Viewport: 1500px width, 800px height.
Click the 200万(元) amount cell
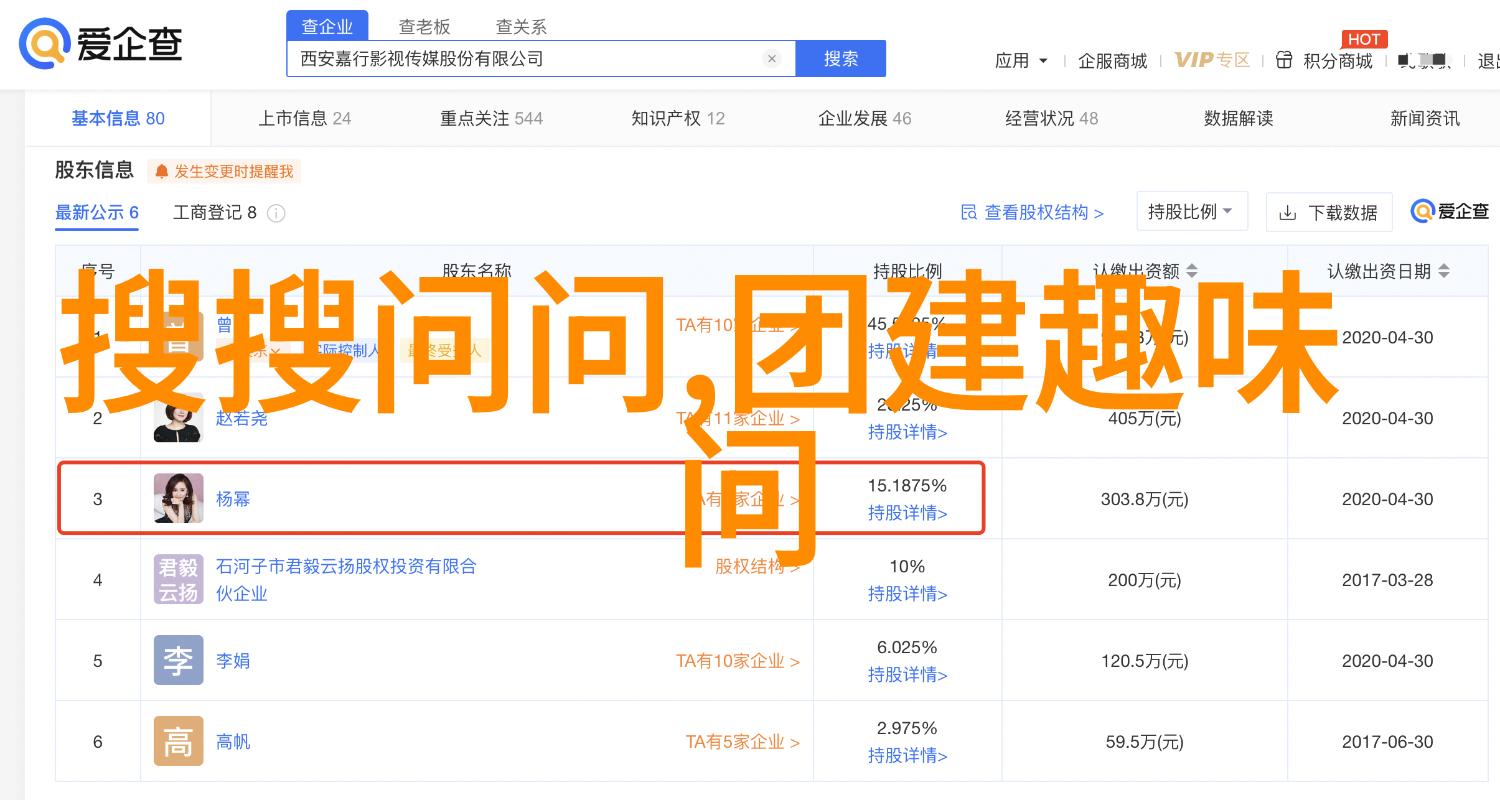(x=1145, y=580)
